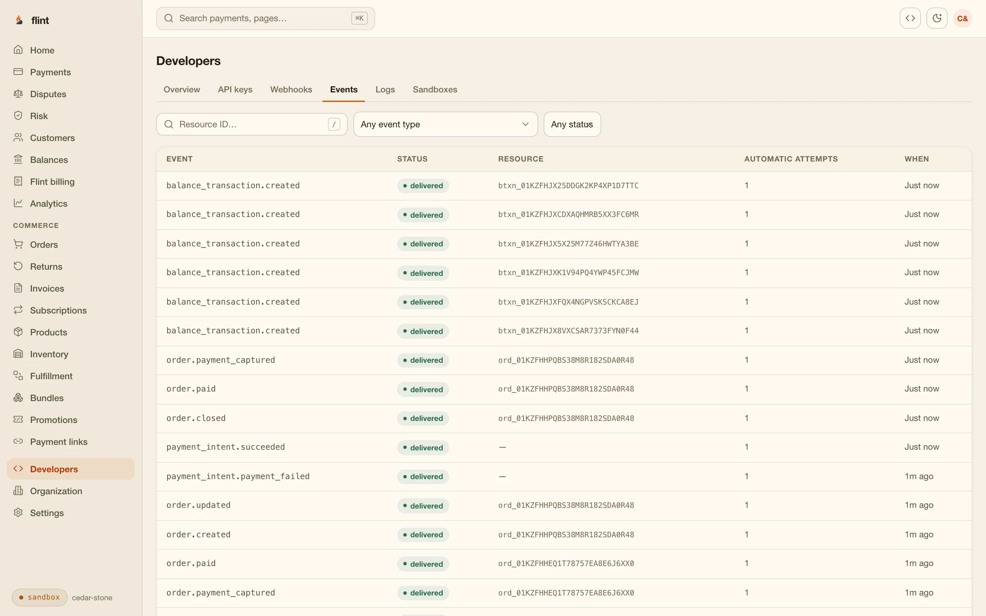Select the Events tab
The height and width of the screenshot is (616, 986).
(343, 89)
